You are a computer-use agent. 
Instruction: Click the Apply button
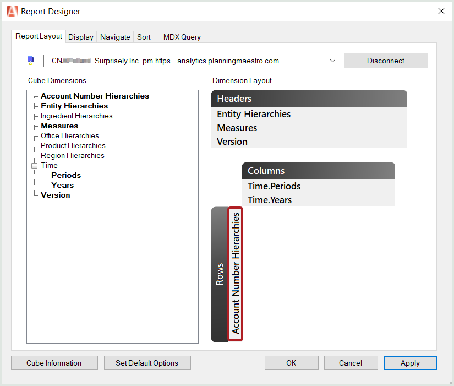(410, 363)
